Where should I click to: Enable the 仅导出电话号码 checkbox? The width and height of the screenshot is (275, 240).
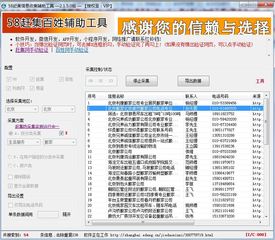click(11, 205)
